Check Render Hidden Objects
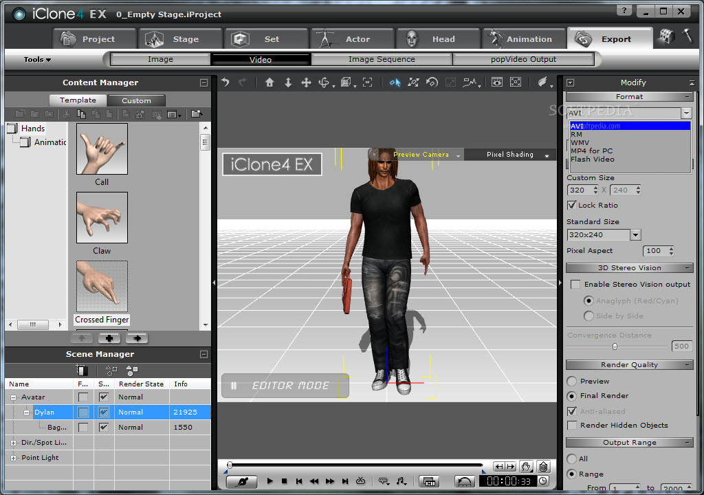Screen dimensions: 704x495 (x=572, y=425)
